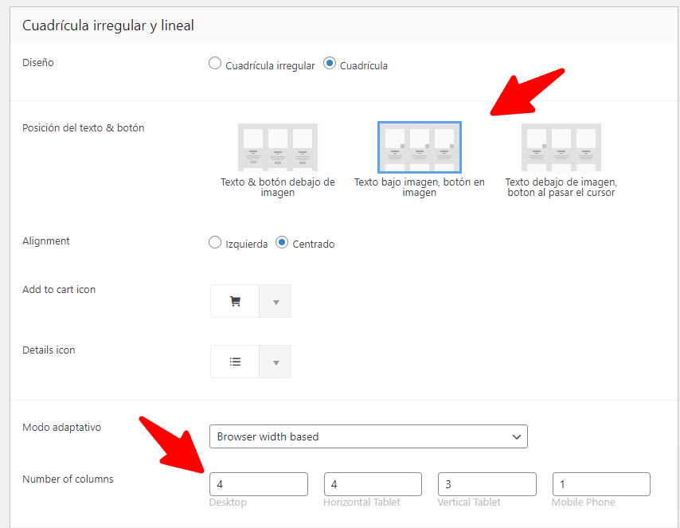Open the Add to cart icon dropdown arrow
The height and width of the screenshot is (528, 680).
276,301
